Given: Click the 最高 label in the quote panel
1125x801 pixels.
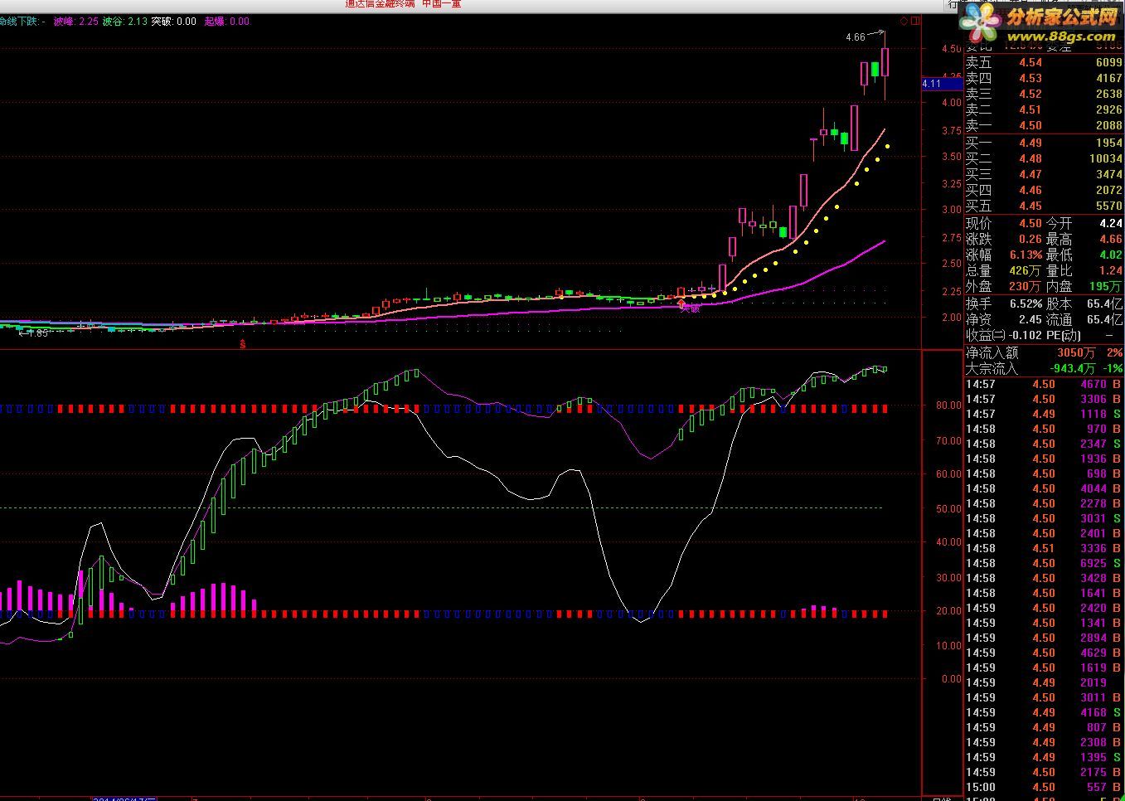Looking at the screenshot, I should coord(1059,239).
